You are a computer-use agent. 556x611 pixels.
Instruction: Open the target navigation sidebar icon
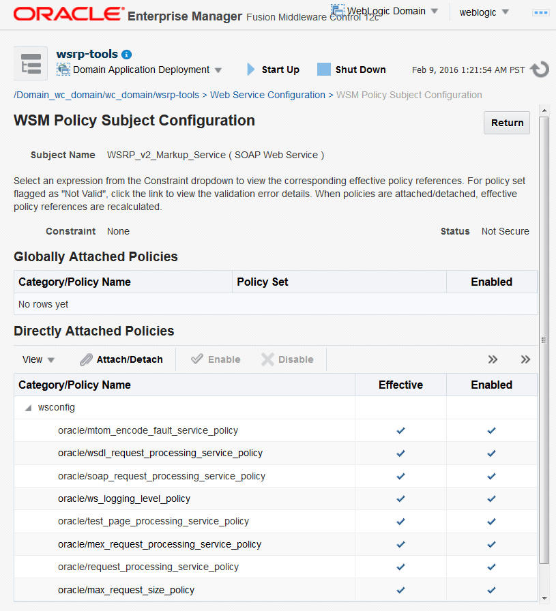[x=30, y=63]
